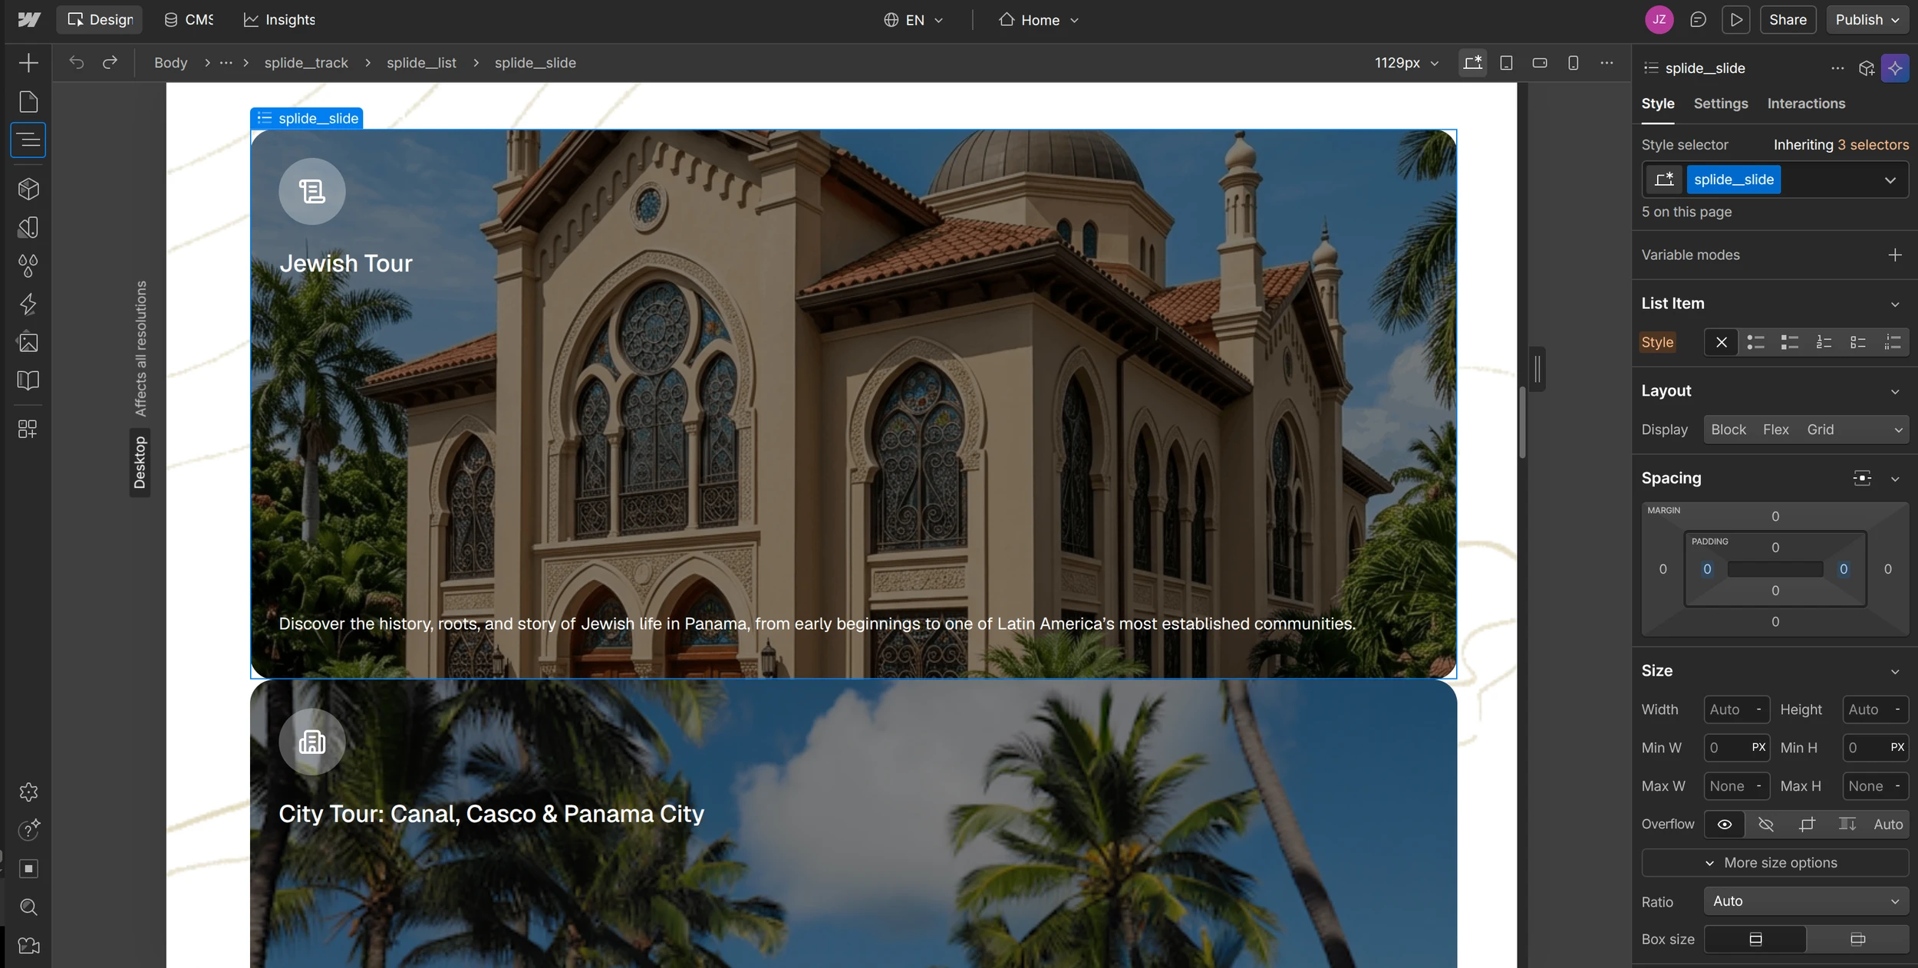Open the Ratio Auto dropdown
This screenshot has width=1918, height=968.
click(x=1806, y=901)
